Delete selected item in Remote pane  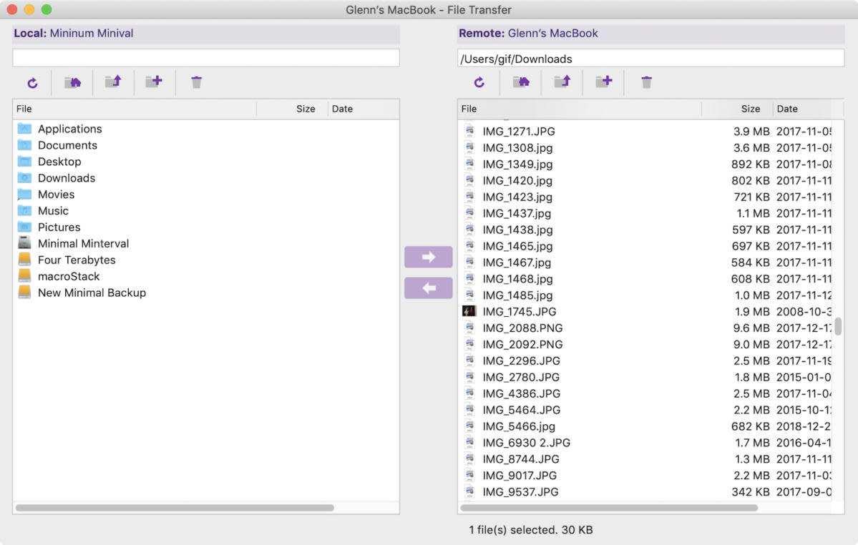pyautogui.click(x=646, y=82)
